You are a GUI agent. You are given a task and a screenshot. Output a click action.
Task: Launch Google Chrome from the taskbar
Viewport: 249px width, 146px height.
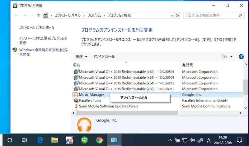point(99,140)
